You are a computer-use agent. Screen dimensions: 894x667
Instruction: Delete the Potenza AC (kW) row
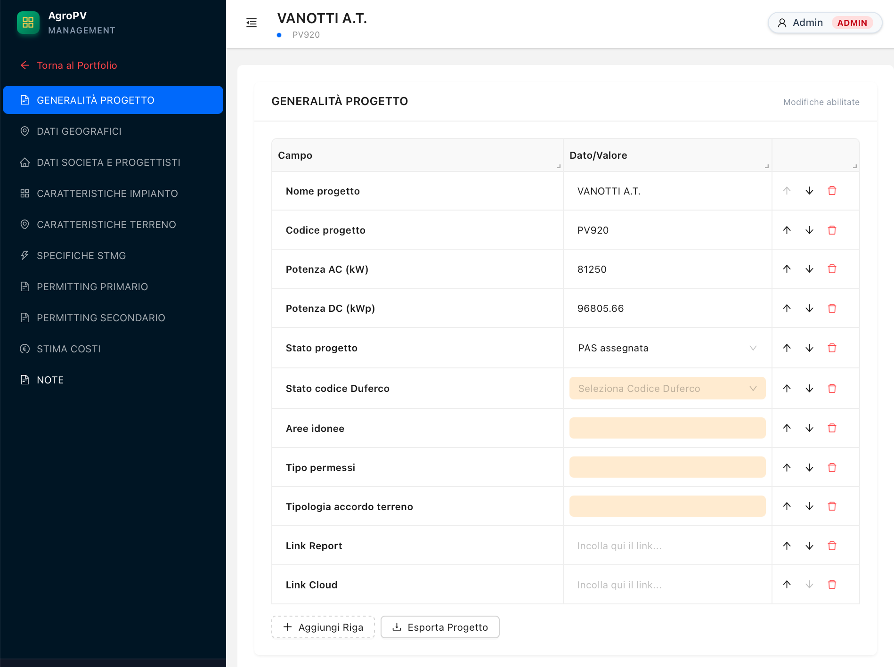click(x=832, y=269)
